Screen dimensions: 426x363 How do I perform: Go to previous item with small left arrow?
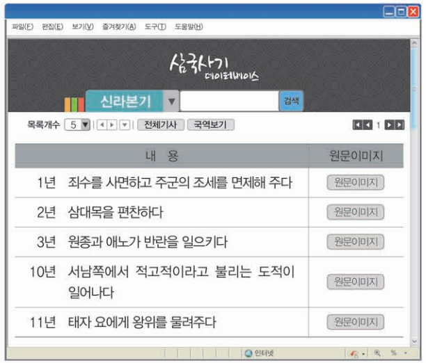point(102,125)
